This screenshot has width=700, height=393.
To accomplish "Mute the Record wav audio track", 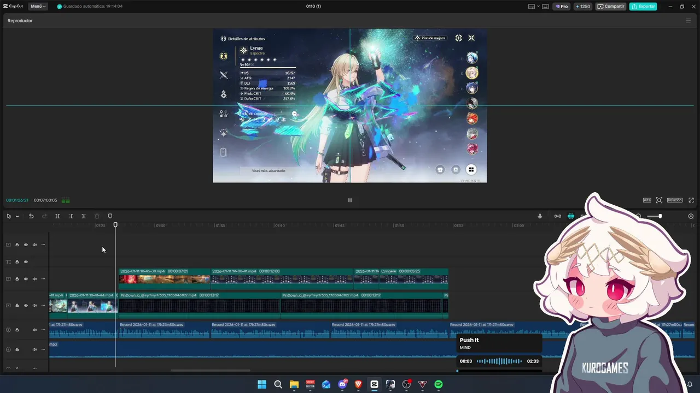I will 34,330.
